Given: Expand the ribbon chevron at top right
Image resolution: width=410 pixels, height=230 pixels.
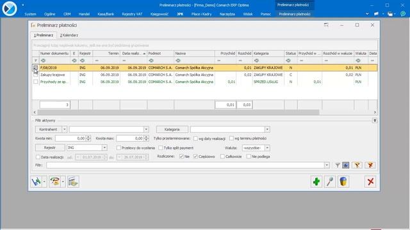Looking at the screenshot, I should coord(367,14).
